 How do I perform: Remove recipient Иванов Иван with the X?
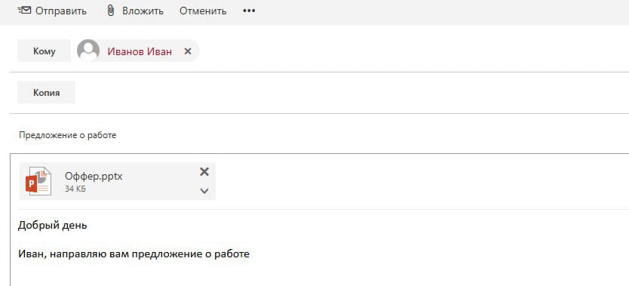(187, 51)
